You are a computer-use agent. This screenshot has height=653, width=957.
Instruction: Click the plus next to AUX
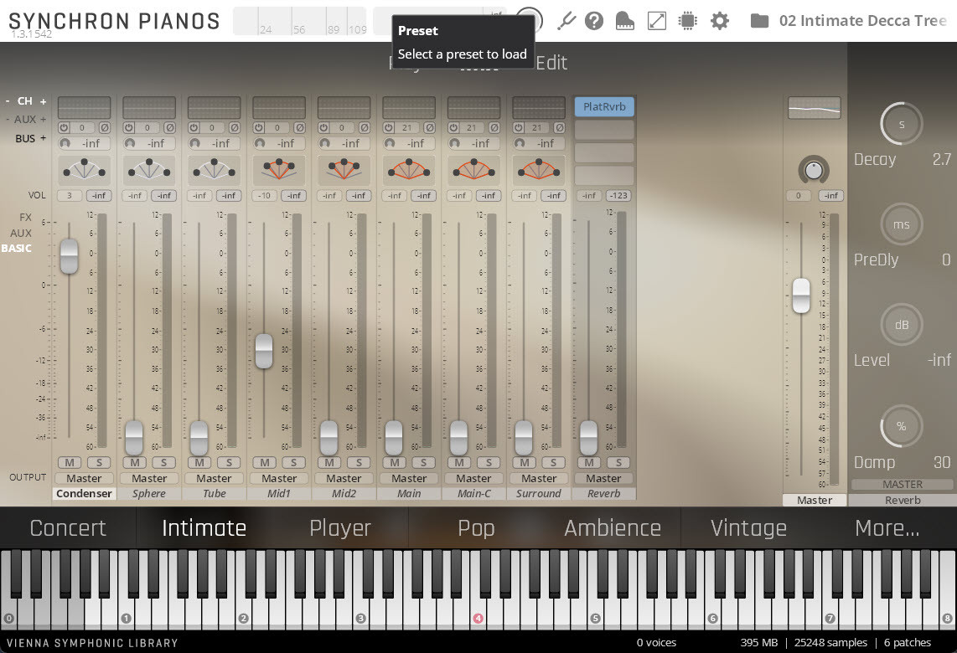tap(44, 120)
